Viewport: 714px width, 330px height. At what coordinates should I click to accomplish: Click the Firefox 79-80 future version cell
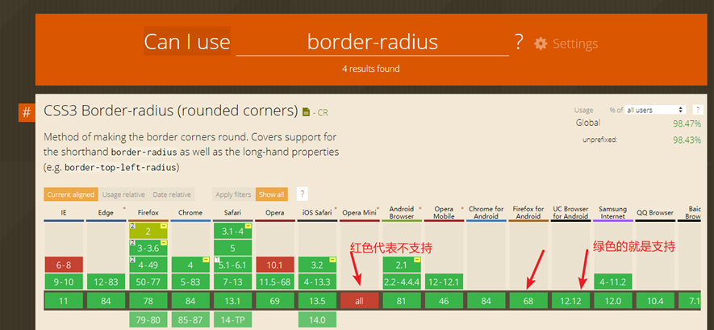click(x=148, y=320)
